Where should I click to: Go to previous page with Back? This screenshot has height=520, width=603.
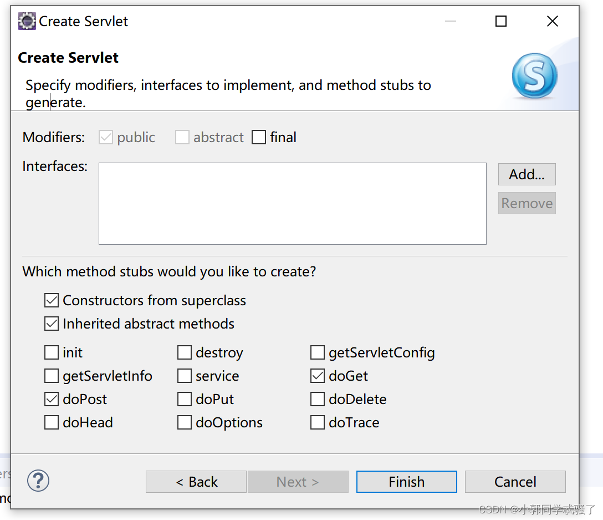coord(196,482)
